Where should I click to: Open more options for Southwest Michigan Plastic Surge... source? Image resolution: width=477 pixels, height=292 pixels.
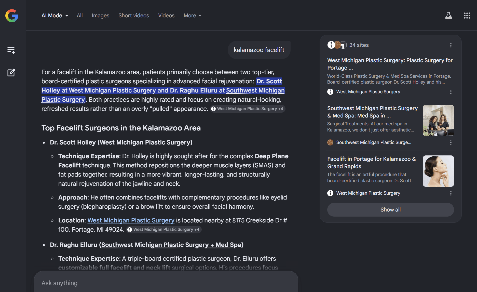pos(451,142)
